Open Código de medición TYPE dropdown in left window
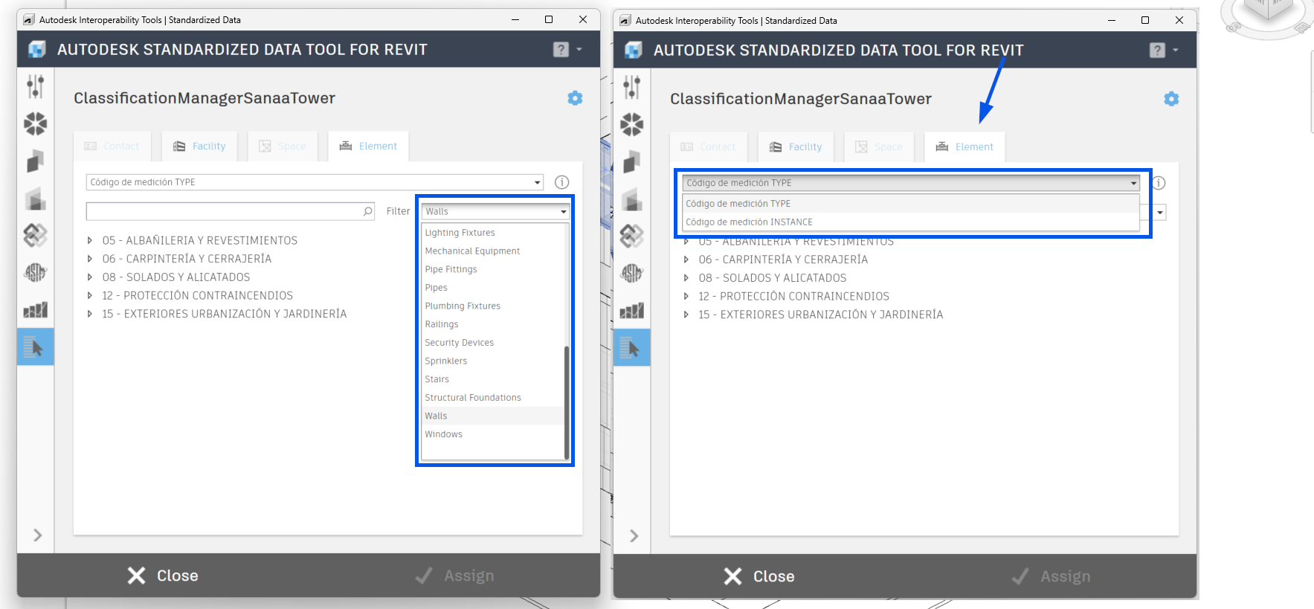Screen dimensions: 1314x609 pos(315,182)
